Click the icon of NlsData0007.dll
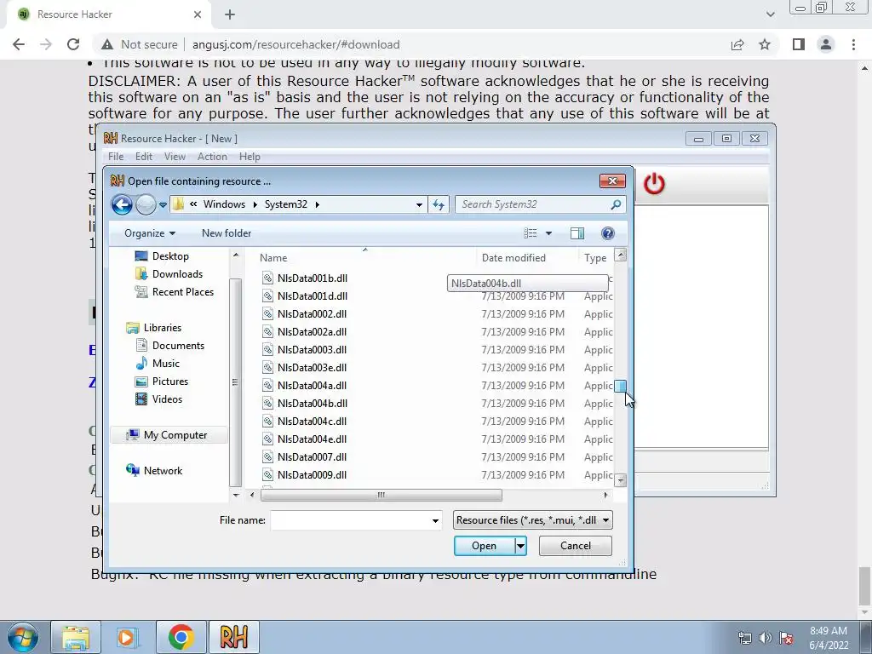Viewport: 872px width, 654px height. pos(267,456)
